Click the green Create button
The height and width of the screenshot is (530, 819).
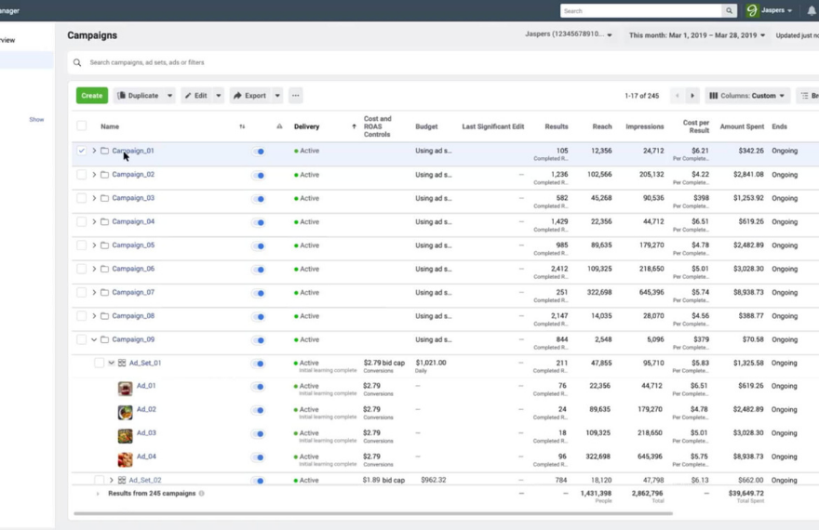[92, 96]
